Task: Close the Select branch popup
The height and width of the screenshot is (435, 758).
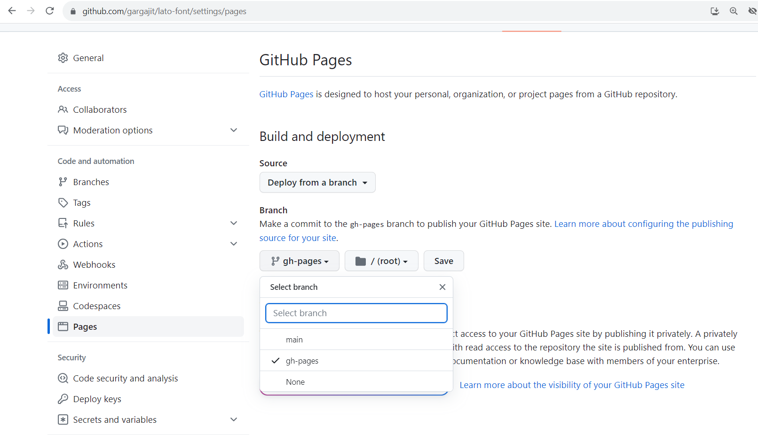Action: click(x=442, y=287)
